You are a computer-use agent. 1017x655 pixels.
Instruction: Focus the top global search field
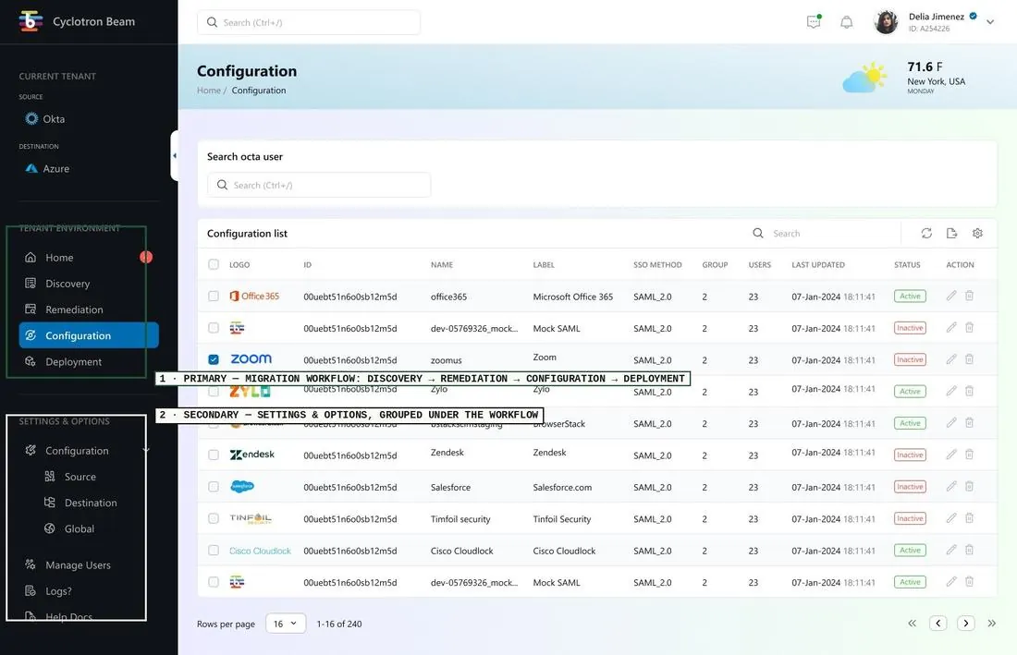click(309, 22)
